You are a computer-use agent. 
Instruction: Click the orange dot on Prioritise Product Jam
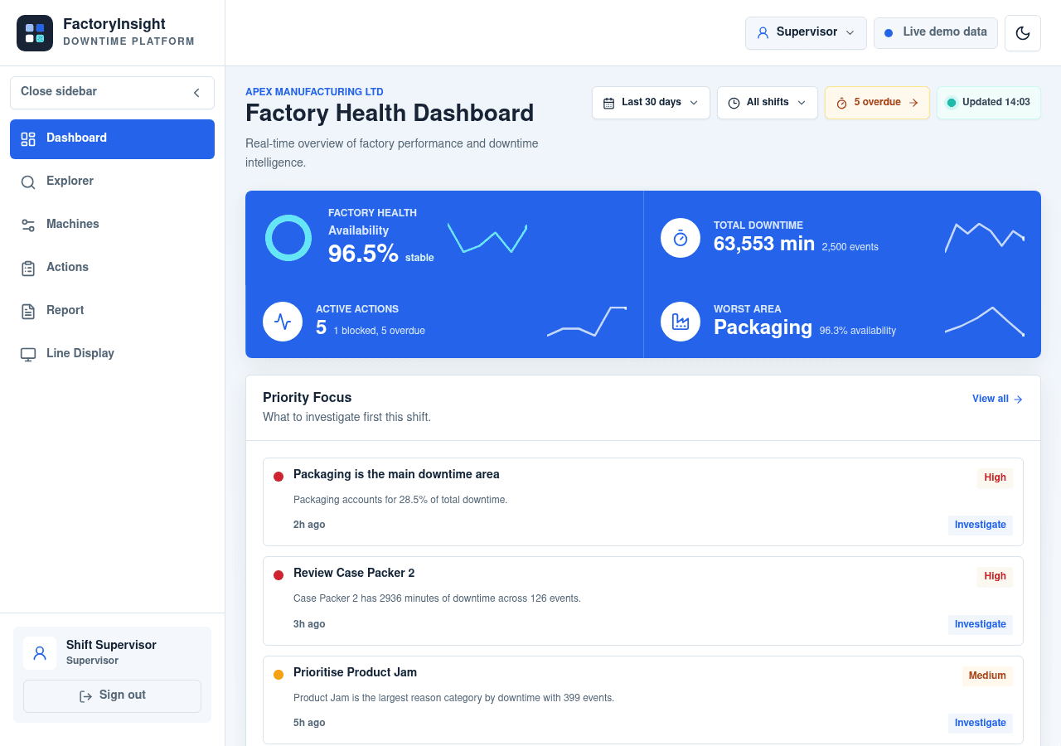pos(279,675)
